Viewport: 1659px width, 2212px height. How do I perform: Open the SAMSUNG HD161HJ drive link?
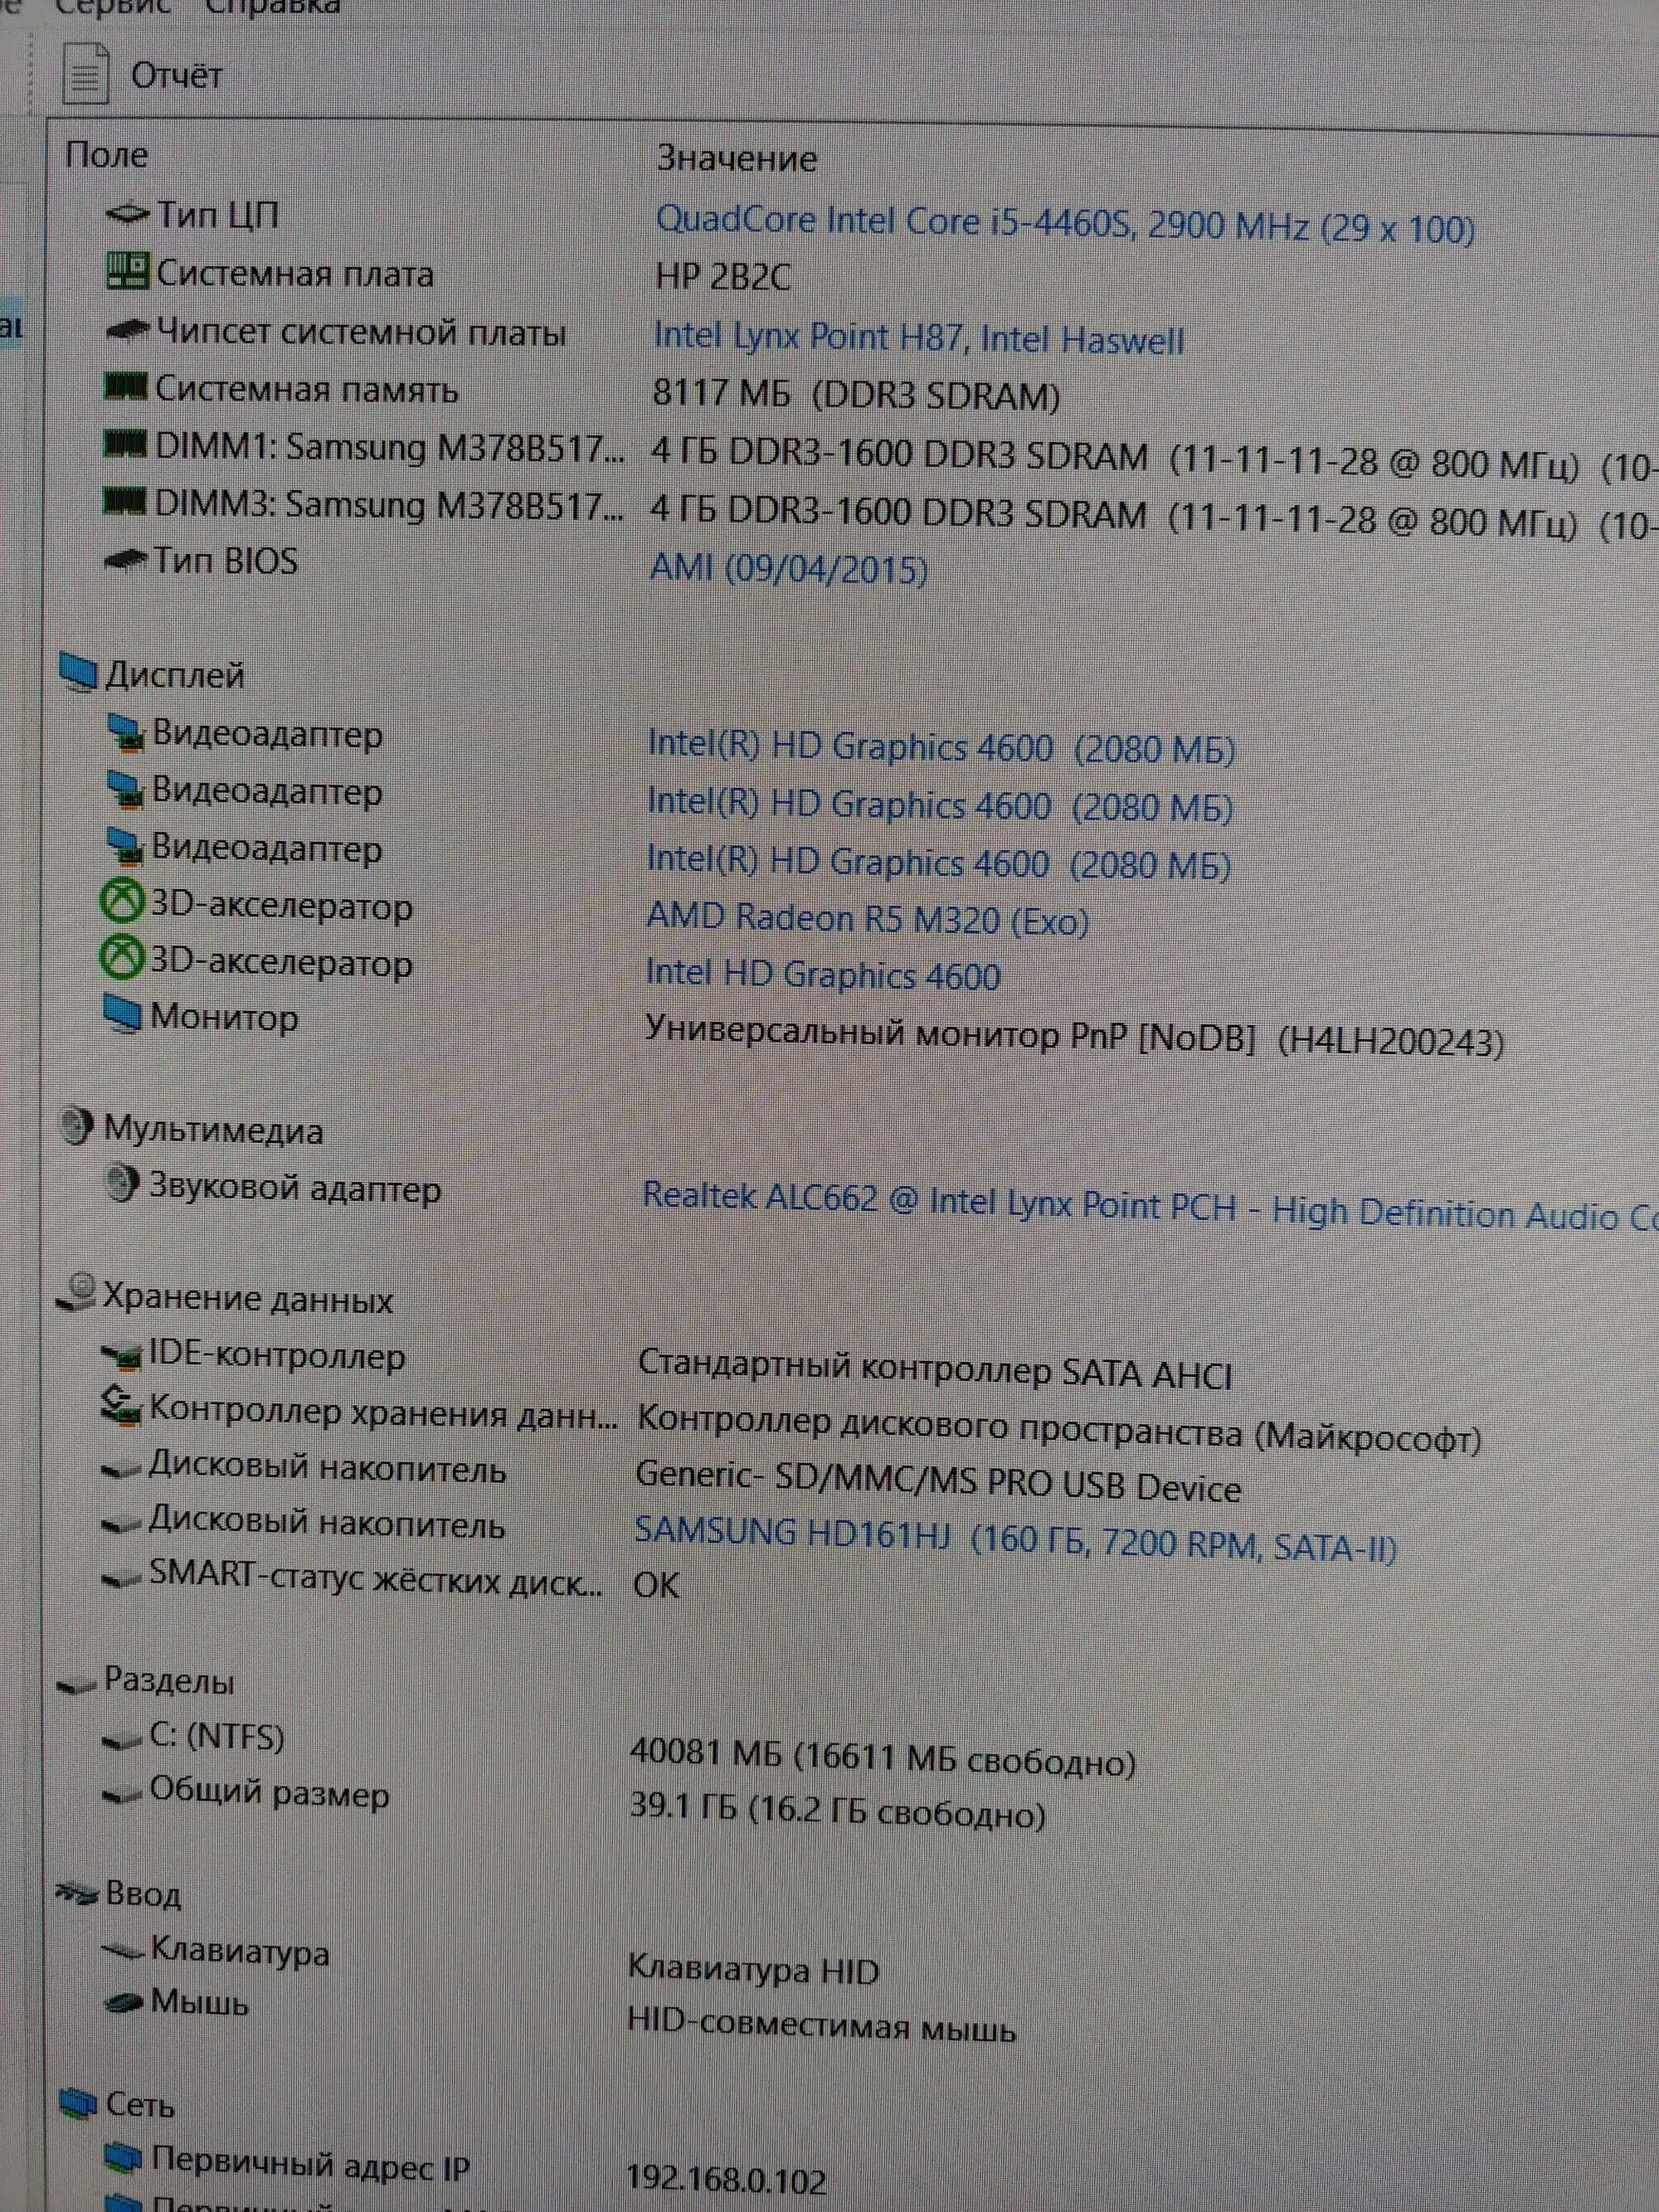coord(1015,1539)
